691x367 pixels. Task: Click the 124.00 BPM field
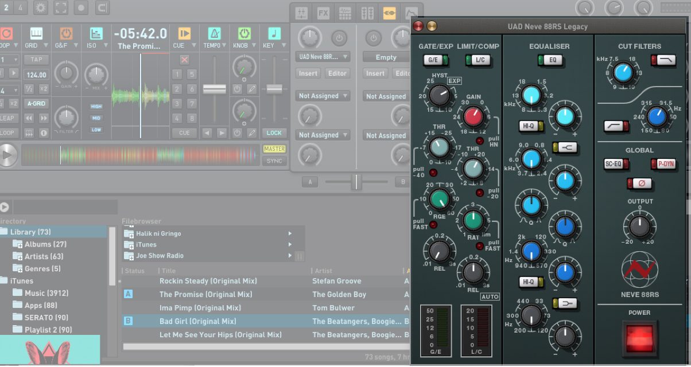[x=36, y=75]
